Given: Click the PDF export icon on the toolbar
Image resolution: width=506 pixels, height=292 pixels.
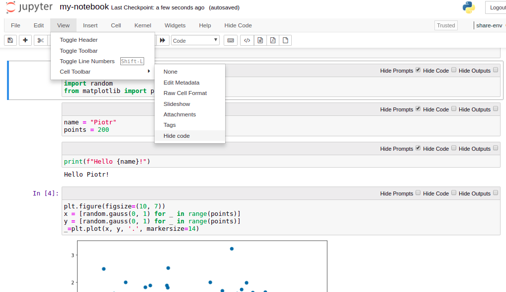Looking at the screenshot, I should tap(272, 40).
